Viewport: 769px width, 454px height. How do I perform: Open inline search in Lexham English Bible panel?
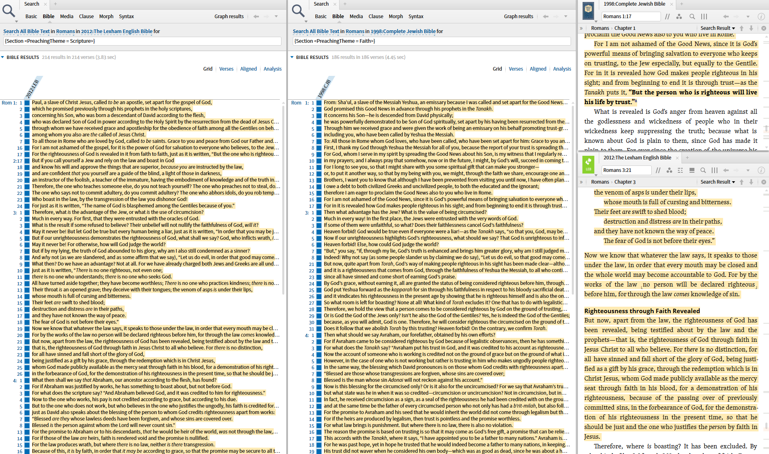[x=703, y=170]
